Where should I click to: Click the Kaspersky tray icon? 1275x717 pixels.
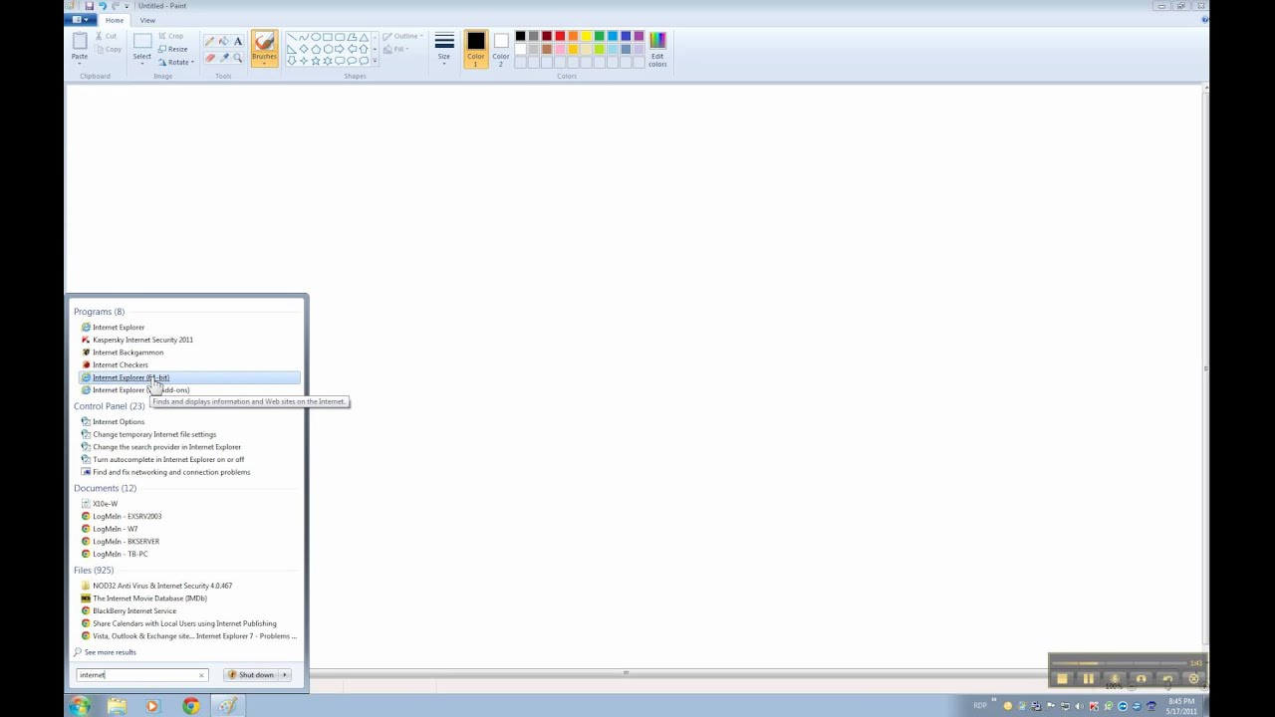click(x=1096, y=706)
